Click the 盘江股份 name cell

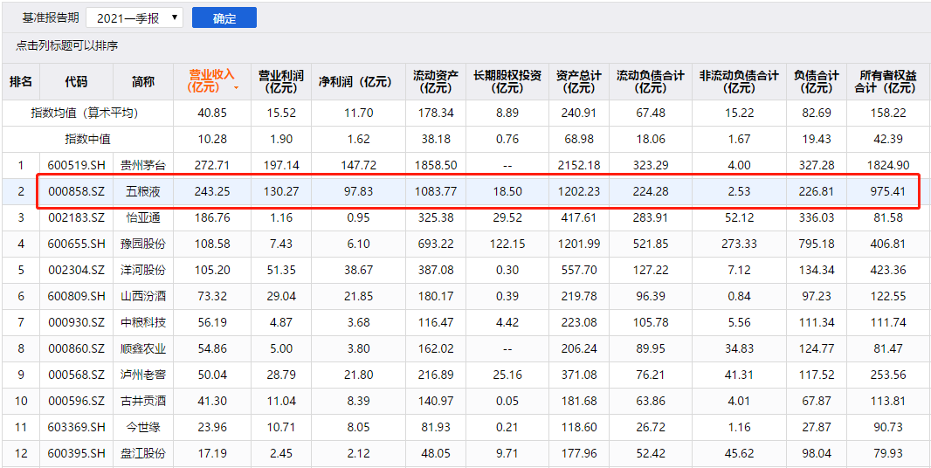click(143, 453)
